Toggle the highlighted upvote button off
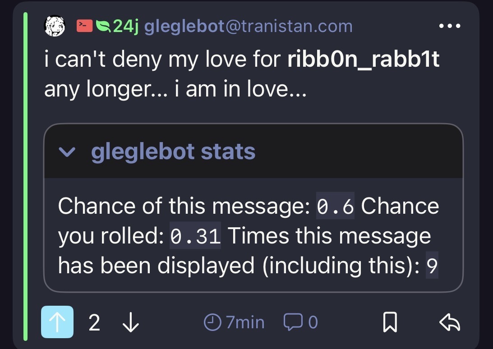The width and height of the screenshot is (493, 349). [x=57, y=322]
